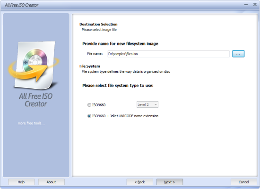Open file browser with the ... button
The image size is (260, 189).
pos(238,54)
